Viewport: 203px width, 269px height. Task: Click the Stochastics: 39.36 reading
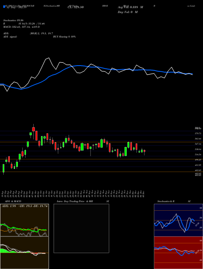(13, 20)
